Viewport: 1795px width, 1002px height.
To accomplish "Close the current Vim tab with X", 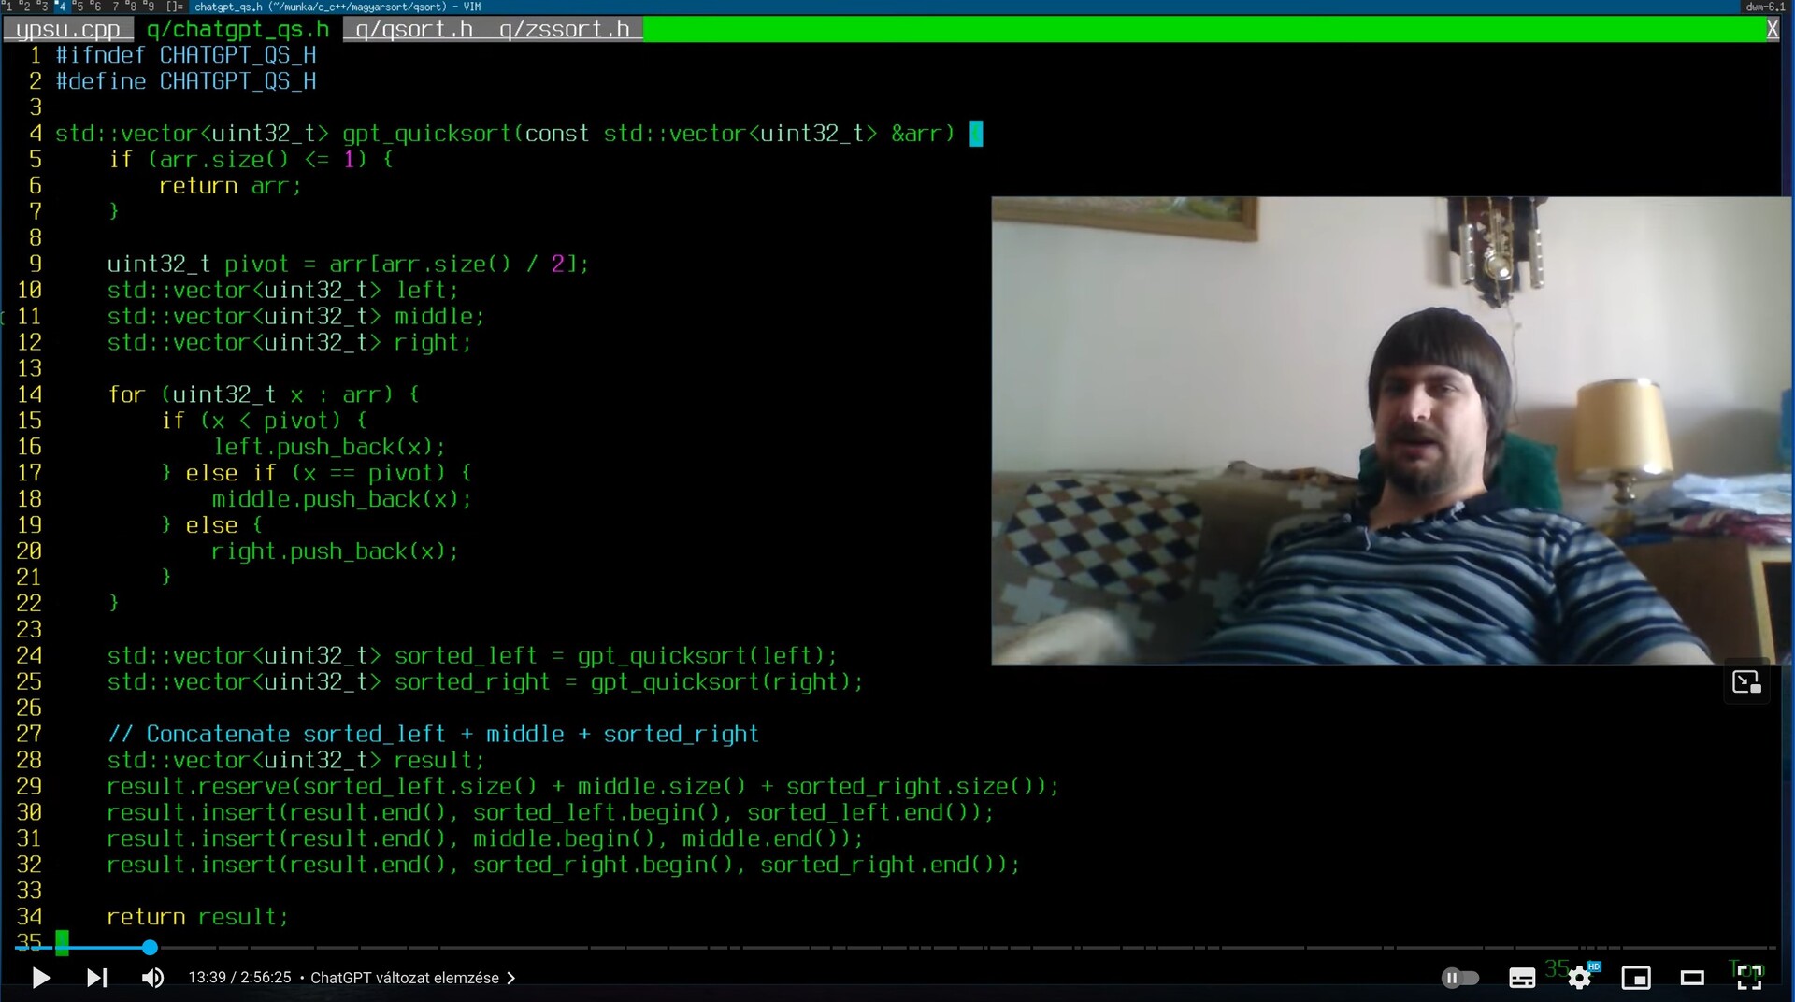I will [x=1772, y=29].
